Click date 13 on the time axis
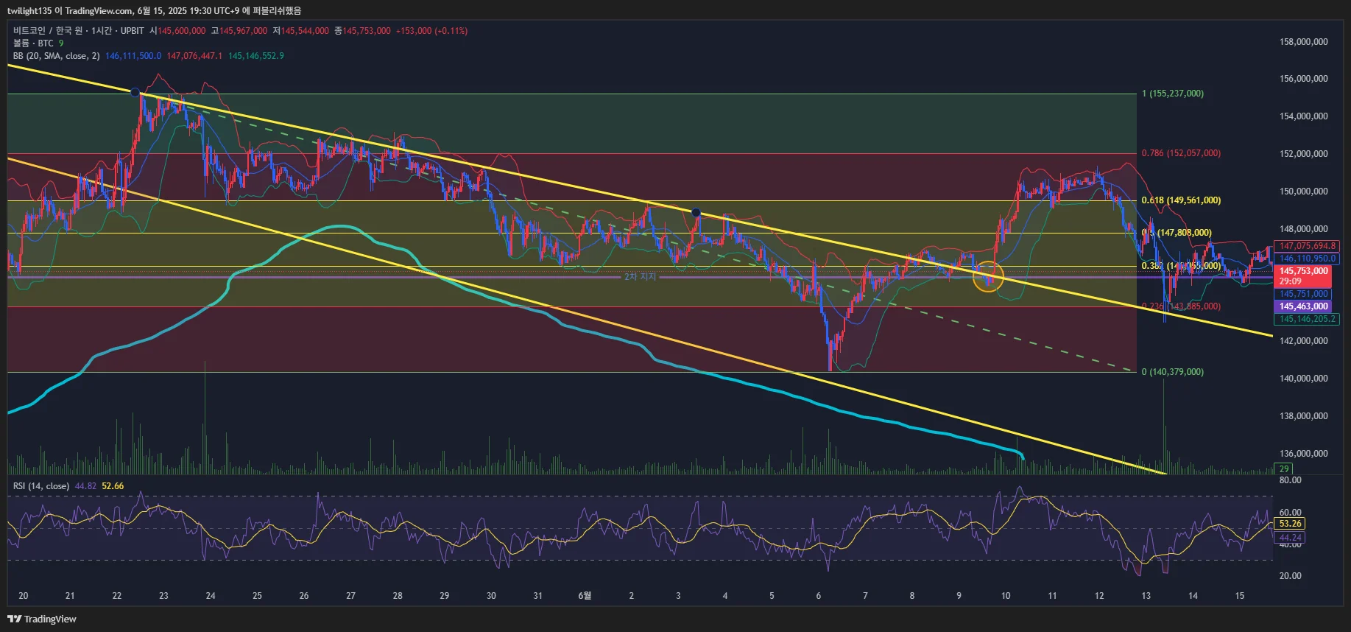 (x=1146, y=596)
